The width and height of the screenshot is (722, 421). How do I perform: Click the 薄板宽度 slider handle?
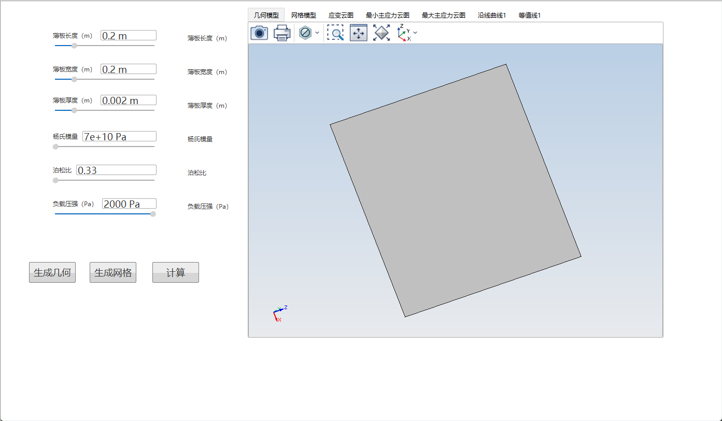74,79
